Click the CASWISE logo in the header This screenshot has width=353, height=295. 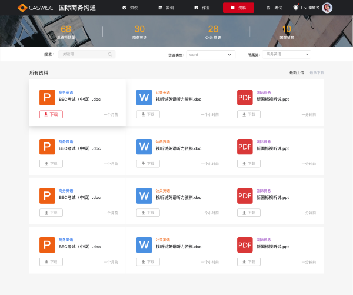35,8
